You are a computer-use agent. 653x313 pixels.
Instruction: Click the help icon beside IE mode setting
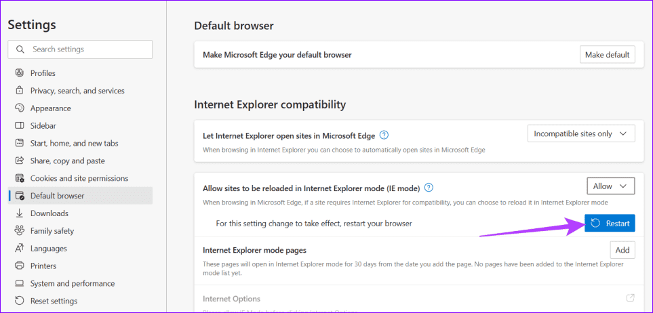tap(429, 188)
